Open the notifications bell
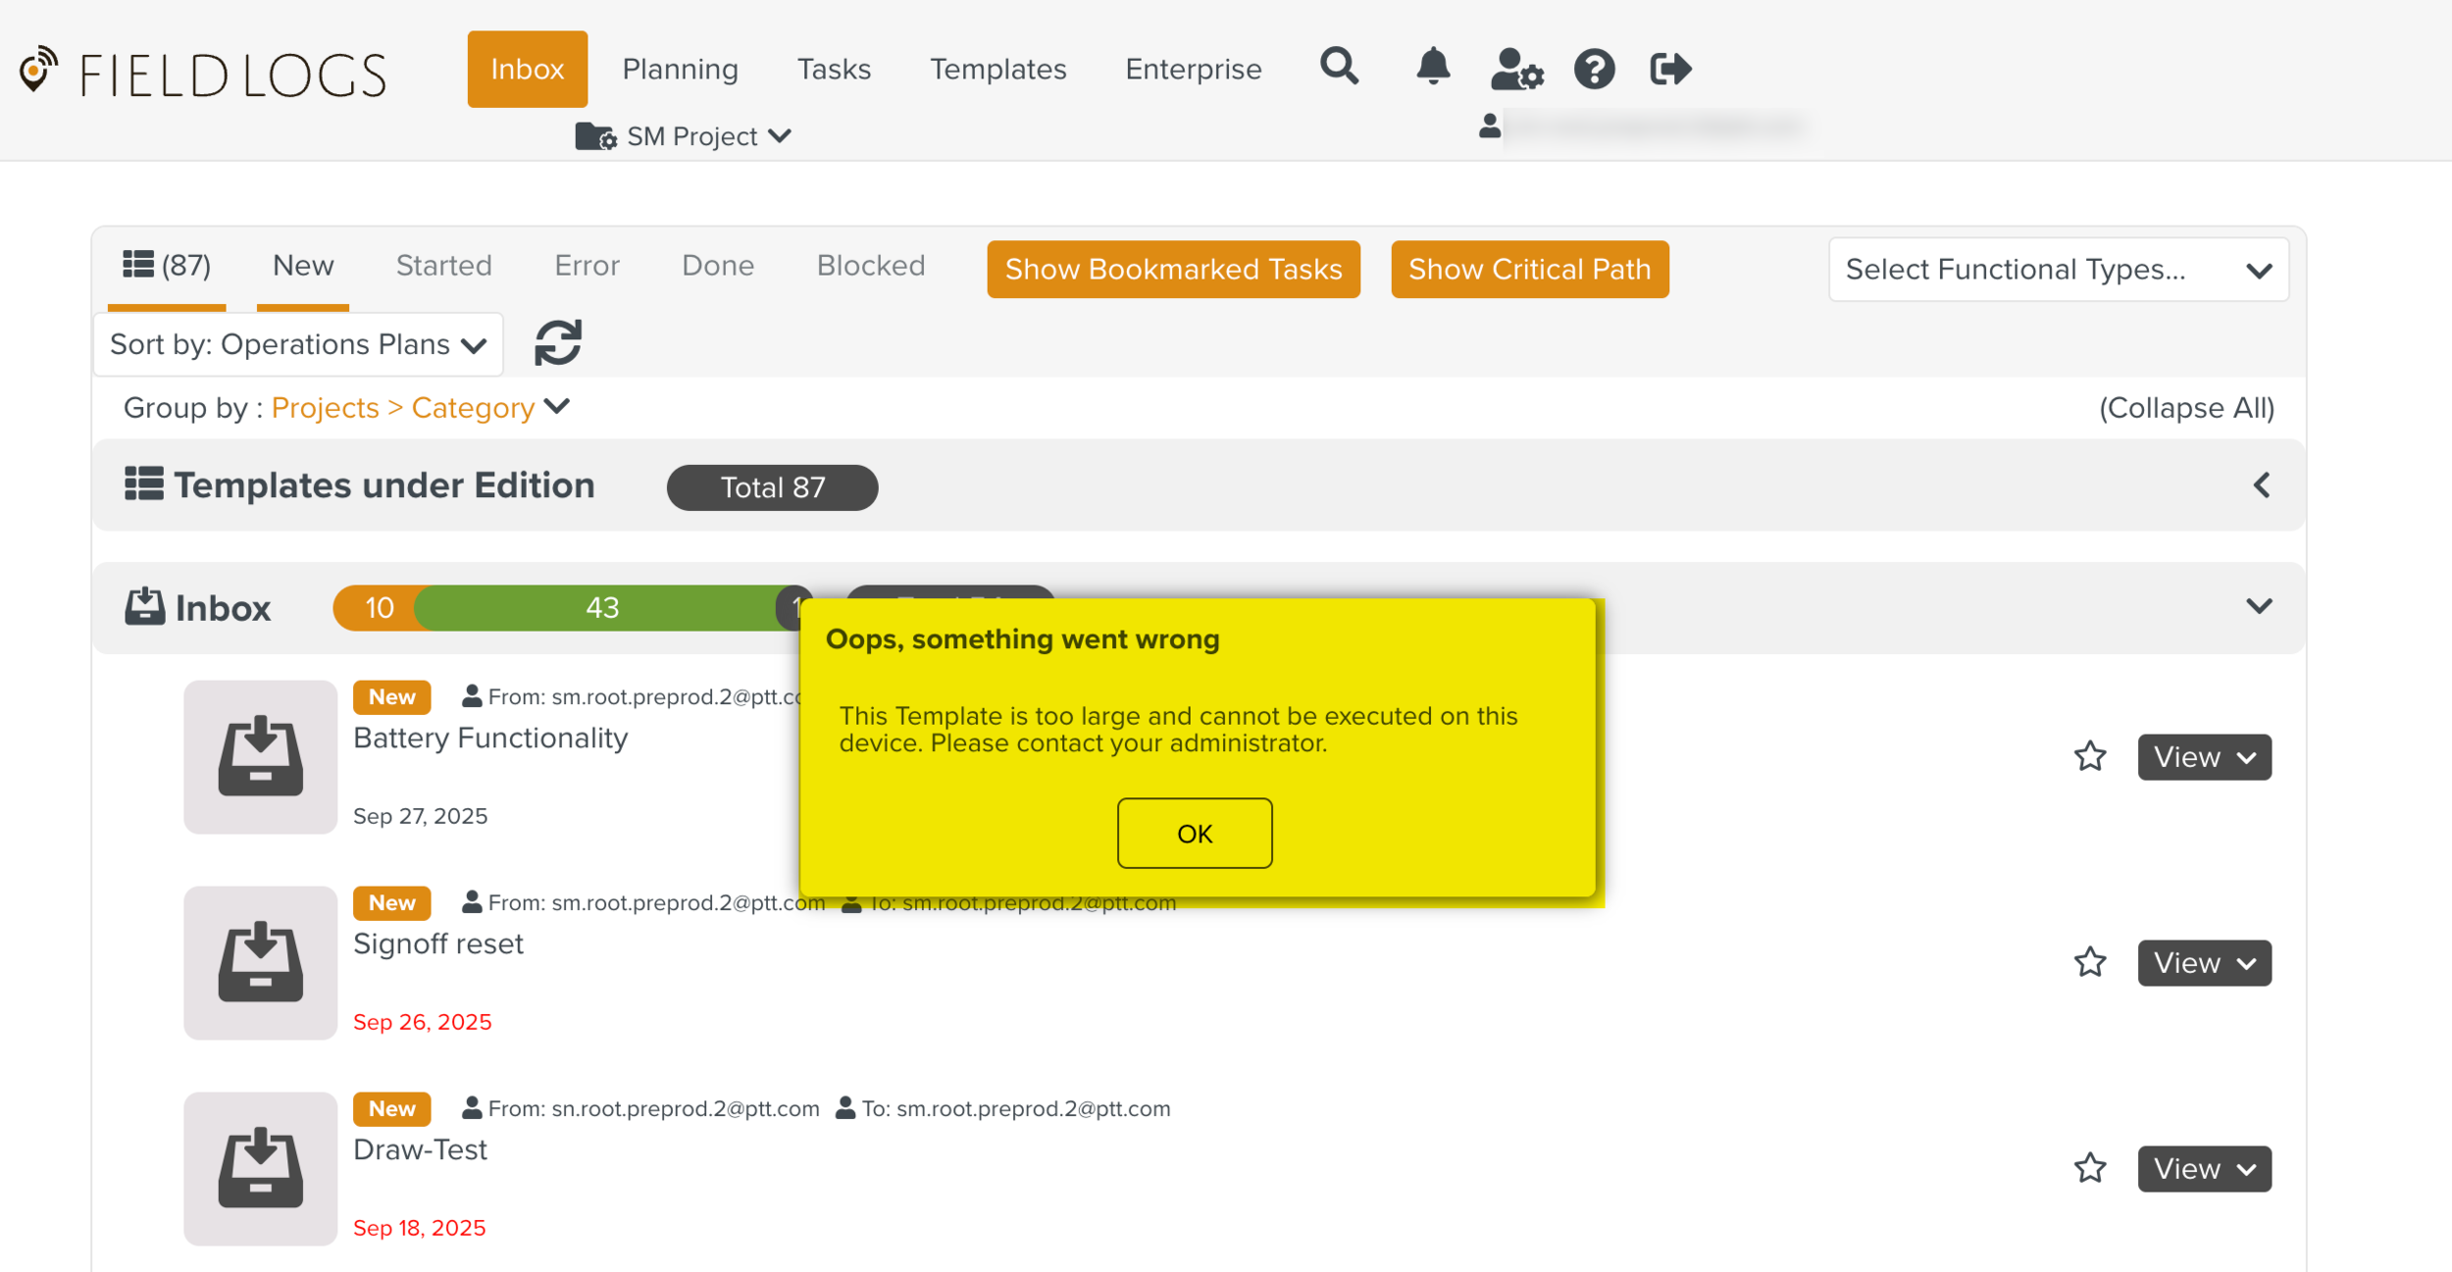This screenshot has height=1272, width=2452. (x=1433, y=68)
